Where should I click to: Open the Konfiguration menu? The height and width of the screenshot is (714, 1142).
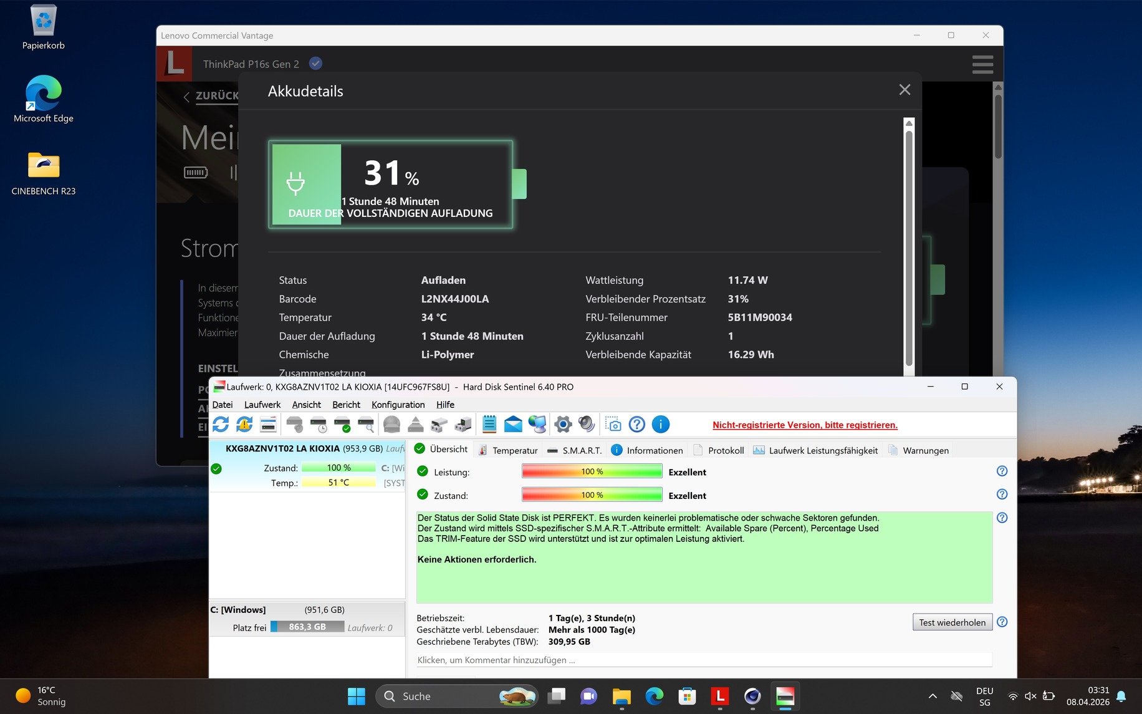point(398,405)
